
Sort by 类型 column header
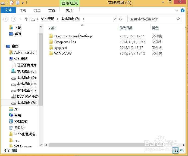click(155, 28)
